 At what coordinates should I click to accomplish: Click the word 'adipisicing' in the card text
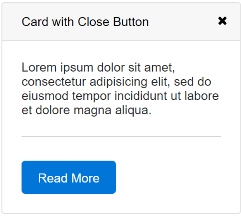[x=119, y=82]
